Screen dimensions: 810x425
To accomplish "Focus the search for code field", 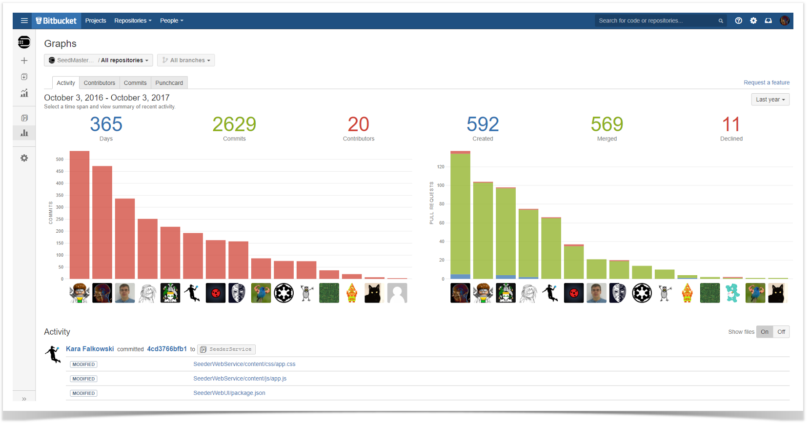I will click(x=656, y=20).
